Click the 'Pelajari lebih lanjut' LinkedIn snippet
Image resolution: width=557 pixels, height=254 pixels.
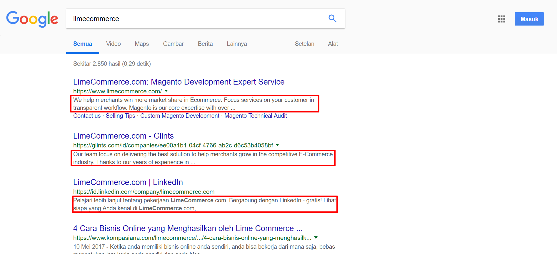[204, 204]
